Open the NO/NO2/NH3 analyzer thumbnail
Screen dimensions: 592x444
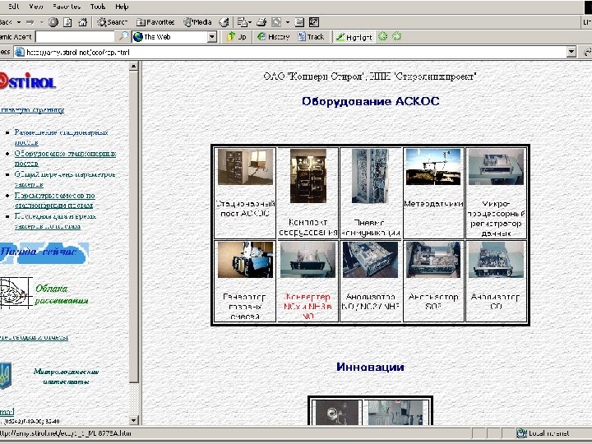point(370,260)
